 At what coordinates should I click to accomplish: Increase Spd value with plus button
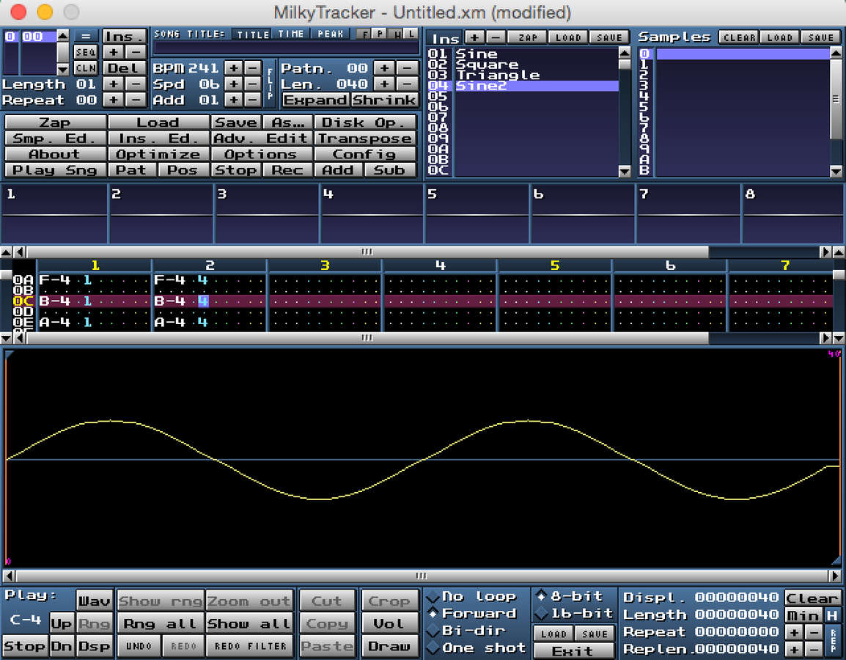tap(233, 84)
